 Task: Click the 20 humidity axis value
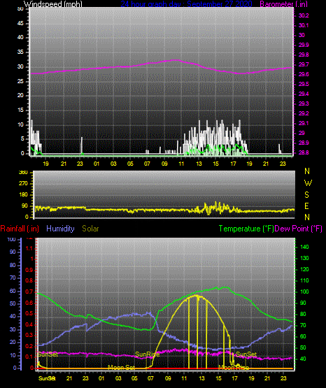point(13,342)
